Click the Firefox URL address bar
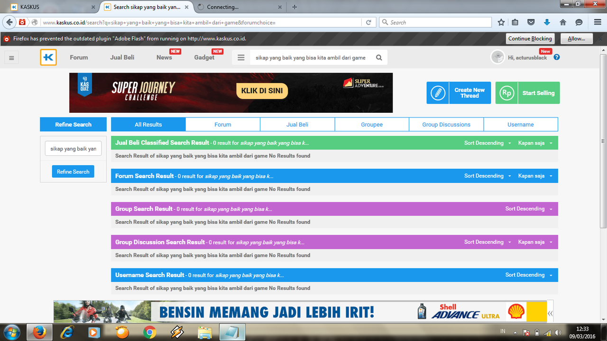This screenshot has height=341, width=607. pos(202,22)
